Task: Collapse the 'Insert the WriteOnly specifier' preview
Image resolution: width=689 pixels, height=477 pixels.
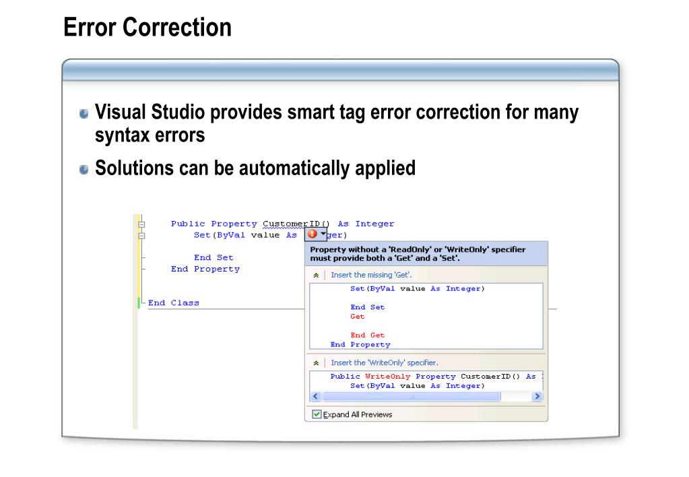Action: point(315,364)
